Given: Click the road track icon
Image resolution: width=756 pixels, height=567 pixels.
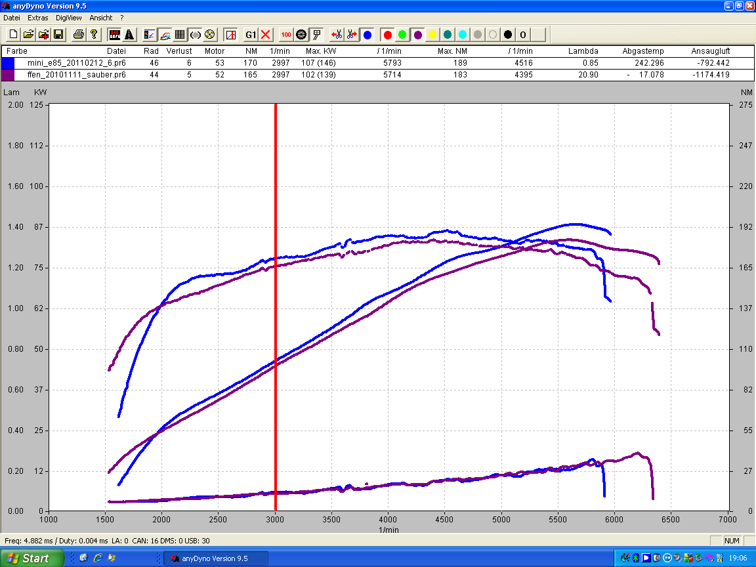Looking at the screenshot, I should click(x=129, y=34).
